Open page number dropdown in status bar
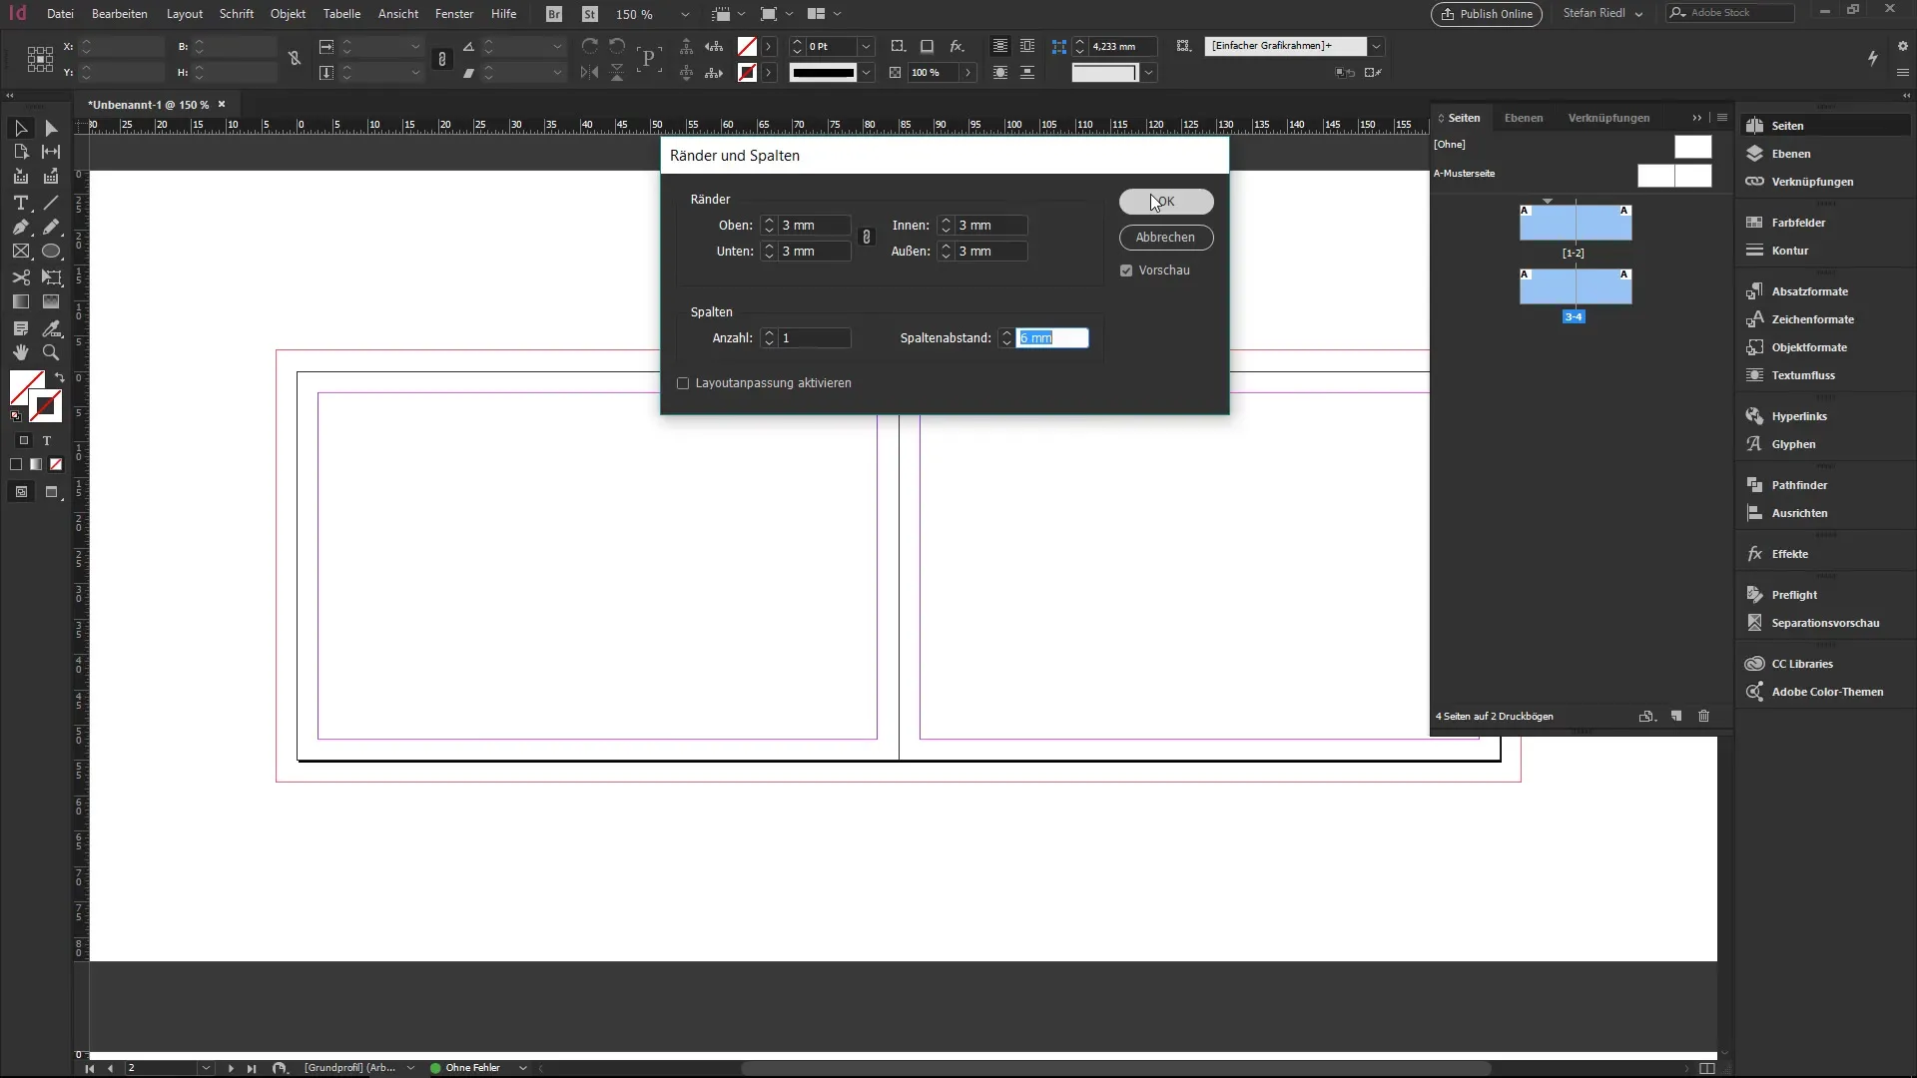This screenshot has width=1917, height=1078. point(206,1068)
